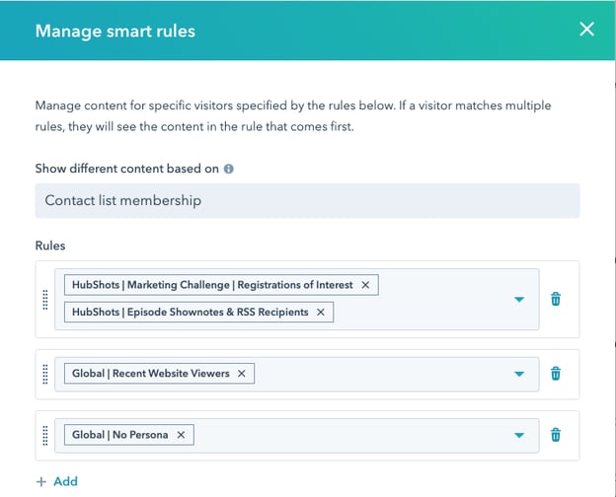The height and width of the screenshot is (497, 616).
Task: Grab the drag handle of the first rule
Action: pos(45,299)
